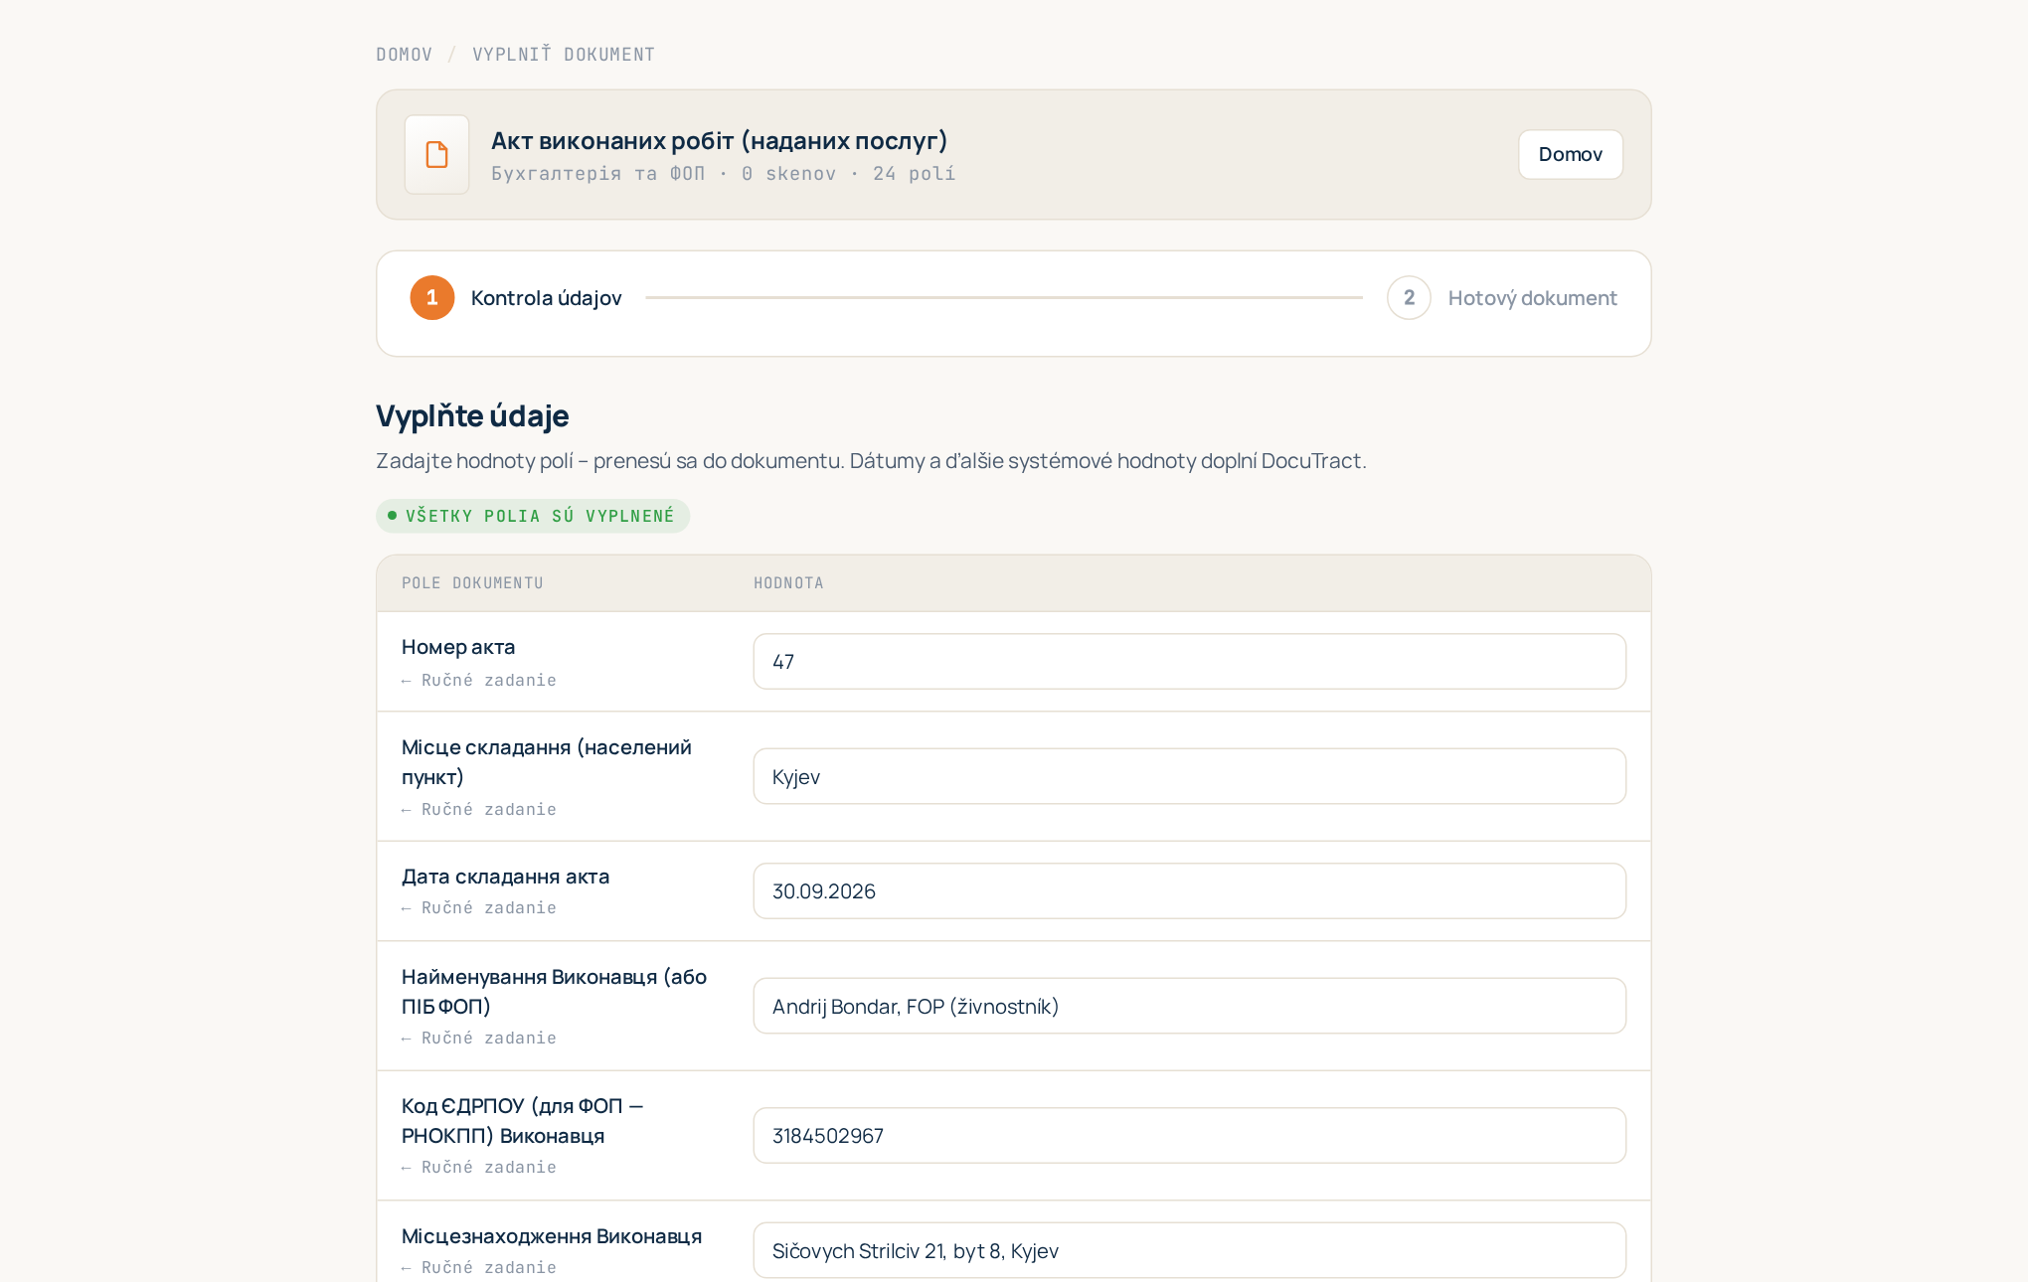
Task: Click the Номер акта field label
Action: click(x=458, y=647)
